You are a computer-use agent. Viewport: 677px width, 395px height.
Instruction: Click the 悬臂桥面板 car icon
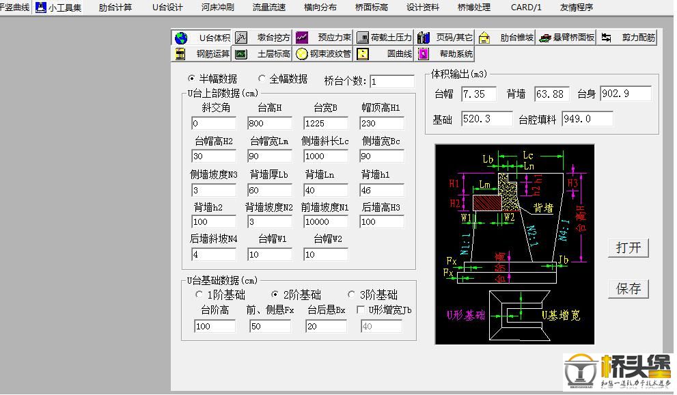[x=545, y=38]
